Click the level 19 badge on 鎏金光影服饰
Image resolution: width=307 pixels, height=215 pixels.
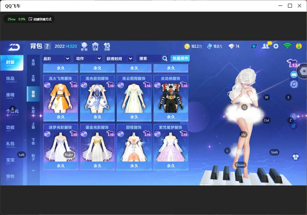coord(110,133)
